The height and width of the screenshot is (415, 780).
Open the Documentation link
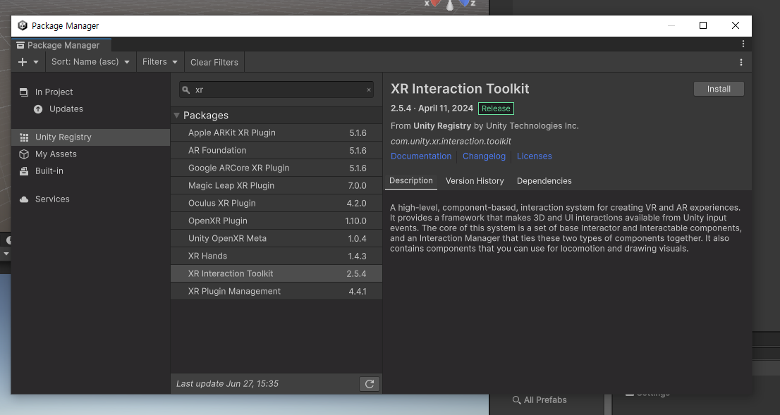click(421, 156)
